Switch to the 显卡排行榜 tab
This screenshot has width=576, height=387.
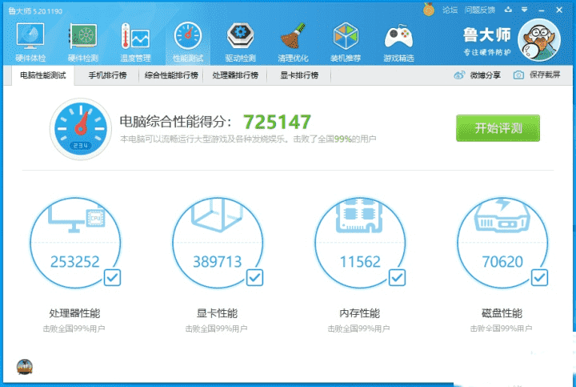[x=299, y=75]
